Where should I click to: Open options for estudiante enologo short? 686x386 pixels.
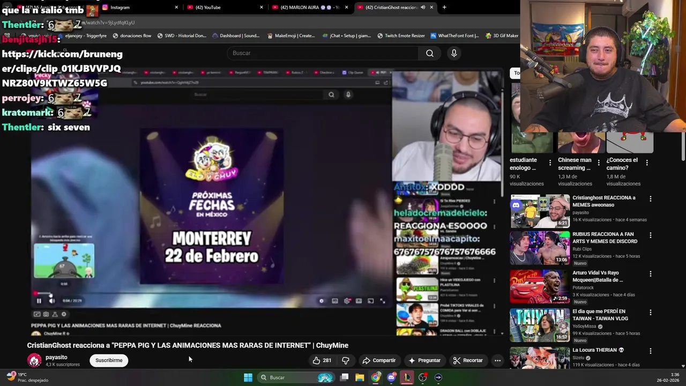(550, 162)
